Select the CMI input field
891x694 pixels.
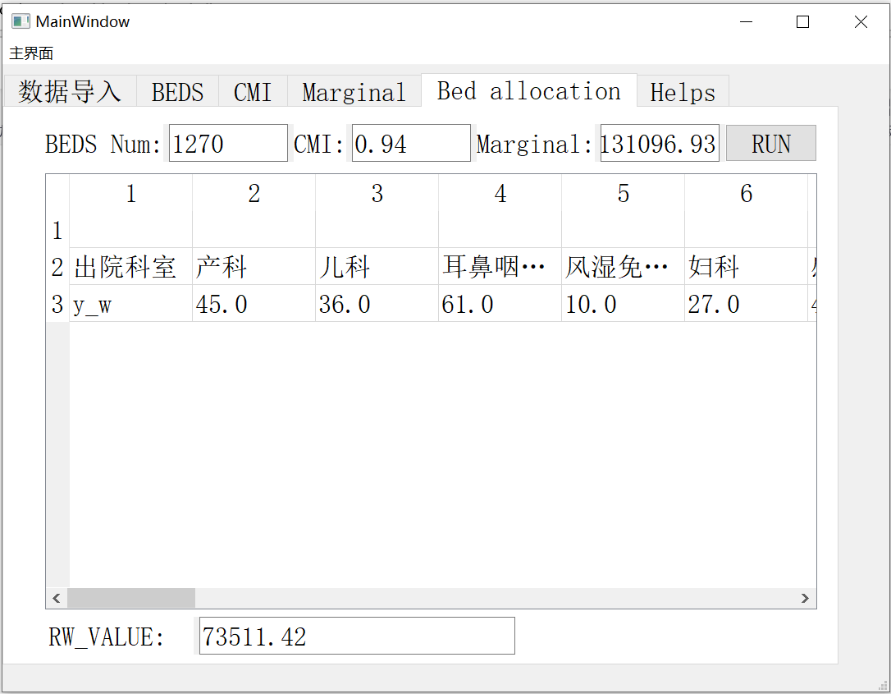coord(410,143)
